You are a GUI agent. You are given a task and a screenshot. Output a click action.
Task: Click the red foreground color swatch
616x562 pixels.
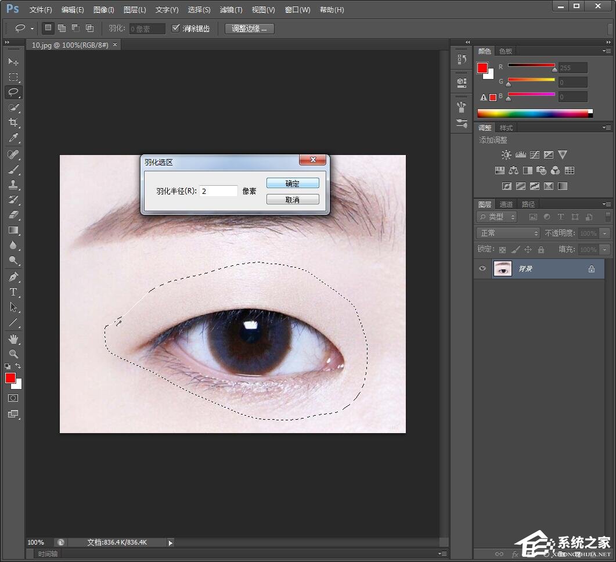[9, 379]
